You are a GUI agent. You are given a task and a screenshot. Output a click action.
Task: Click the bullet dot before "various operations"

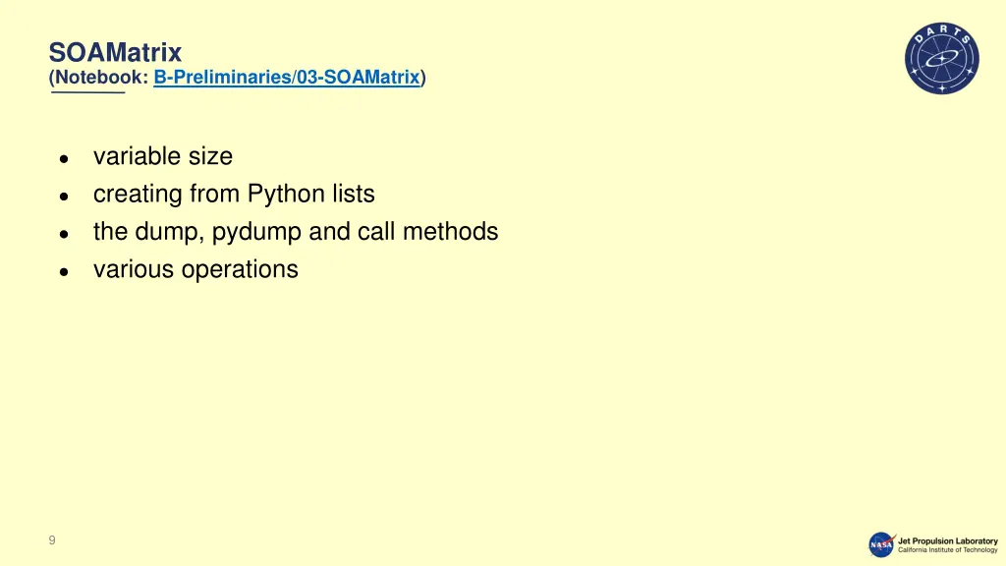click(x=64, y=273)
